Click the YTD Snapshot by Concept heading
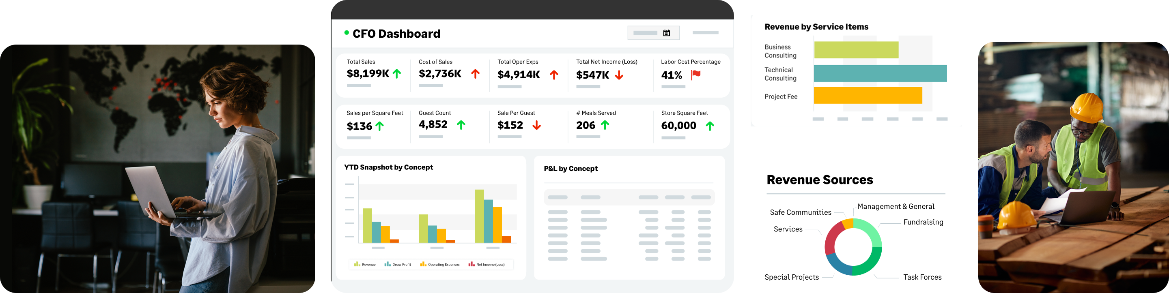Image resolution: width=1169 pixels, height=293 pixels. click(388, 167)
